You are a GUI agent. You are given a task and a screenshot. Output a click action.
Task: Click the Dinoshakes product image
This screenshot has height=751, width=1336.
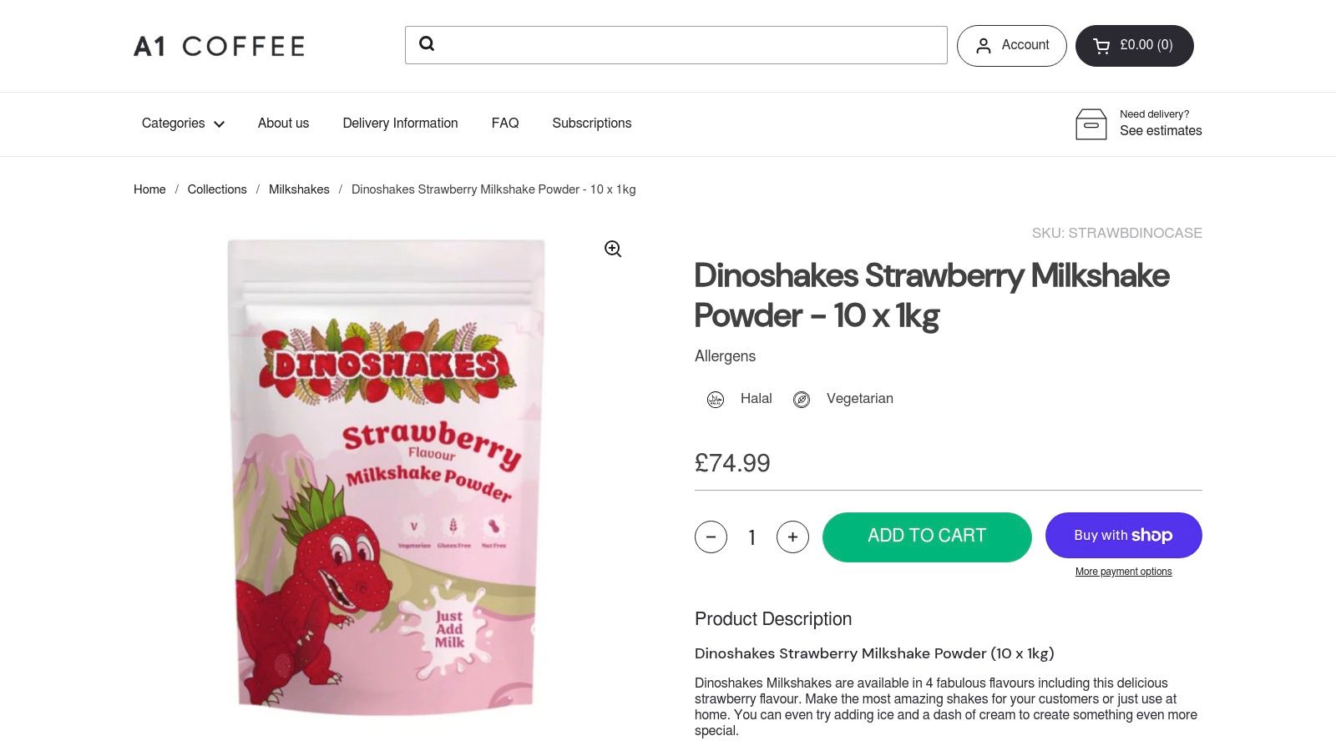click(x=386, y=480)
